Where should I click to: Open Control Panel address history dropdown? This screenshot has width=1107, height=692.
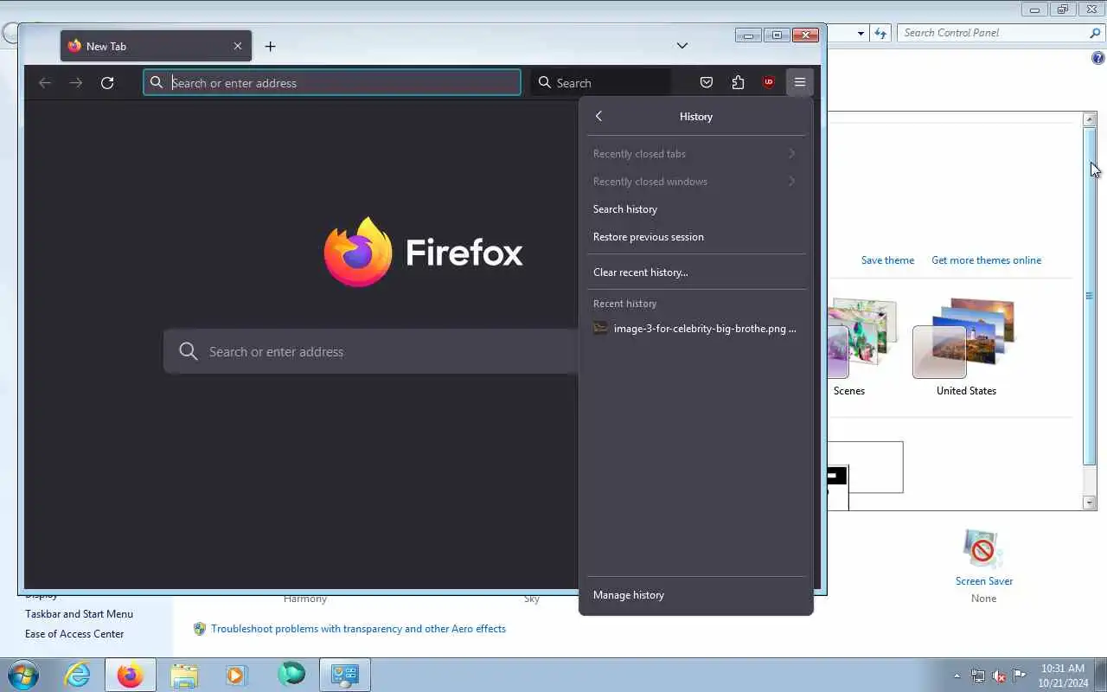pos(861,33)
